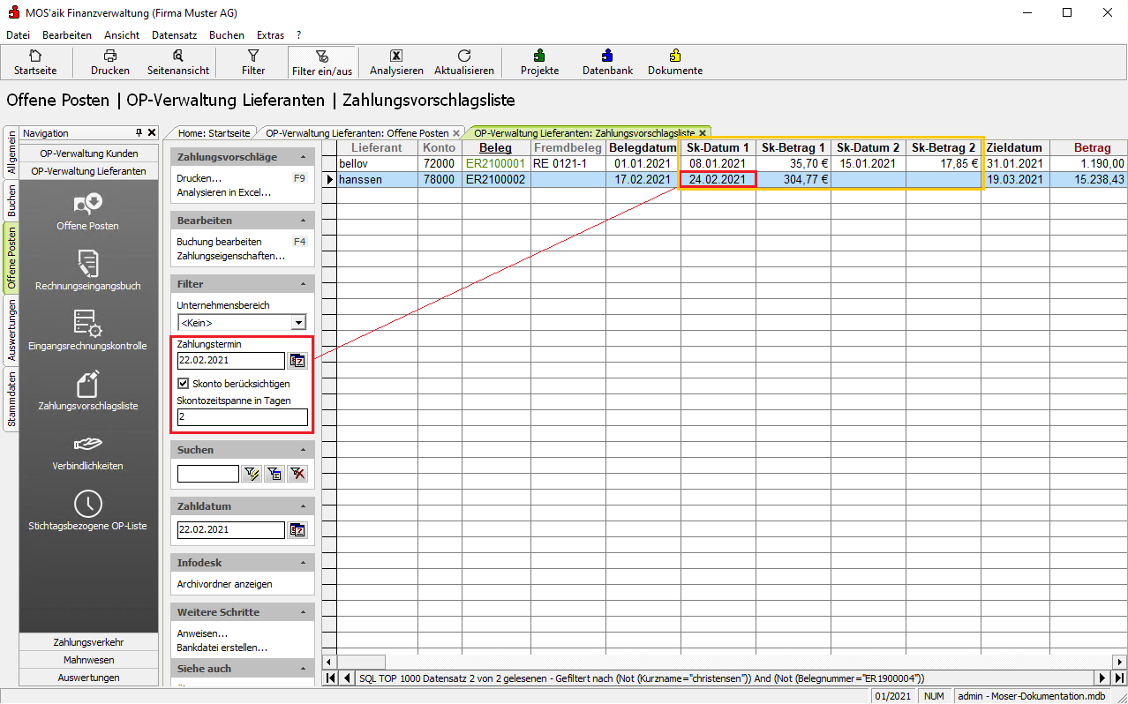Open calendar picker for Zahlungstermin

point(297,361)
